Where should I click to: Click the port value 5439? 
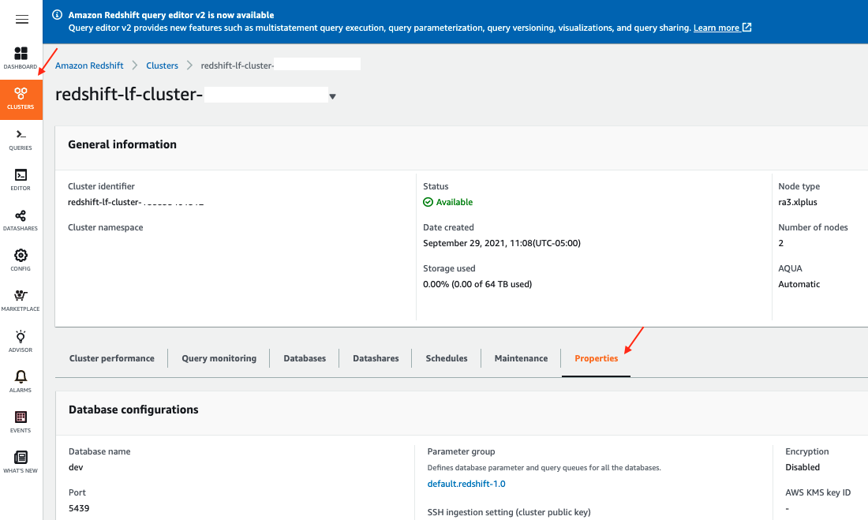click(79, 508)
